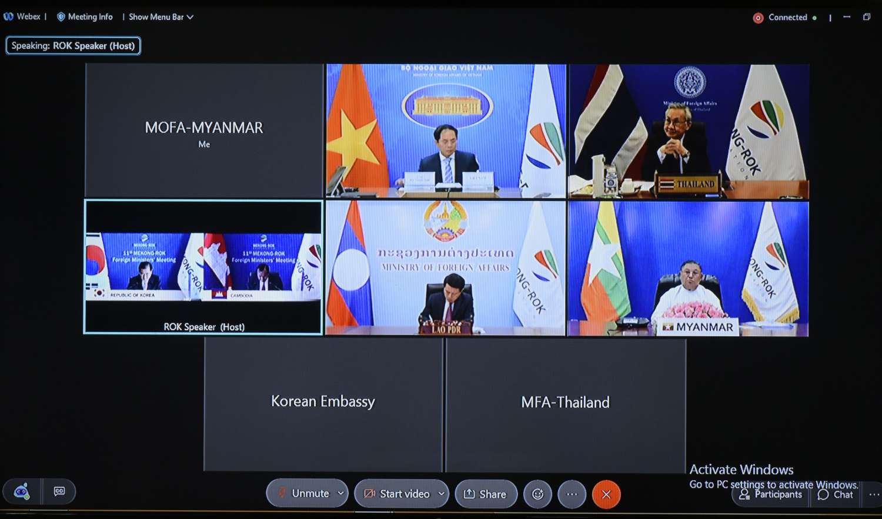Open more options ellipsis beside reactions

pos(572,494)
